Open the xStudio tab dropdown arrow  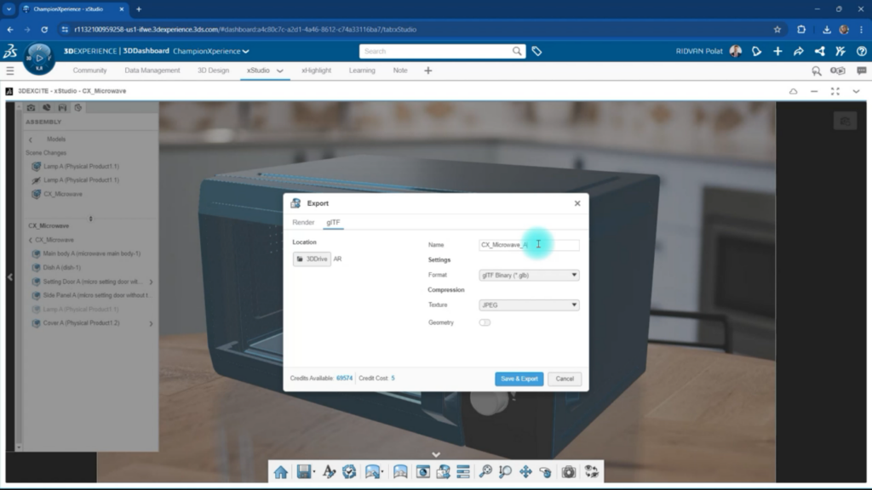pos(279,71)
